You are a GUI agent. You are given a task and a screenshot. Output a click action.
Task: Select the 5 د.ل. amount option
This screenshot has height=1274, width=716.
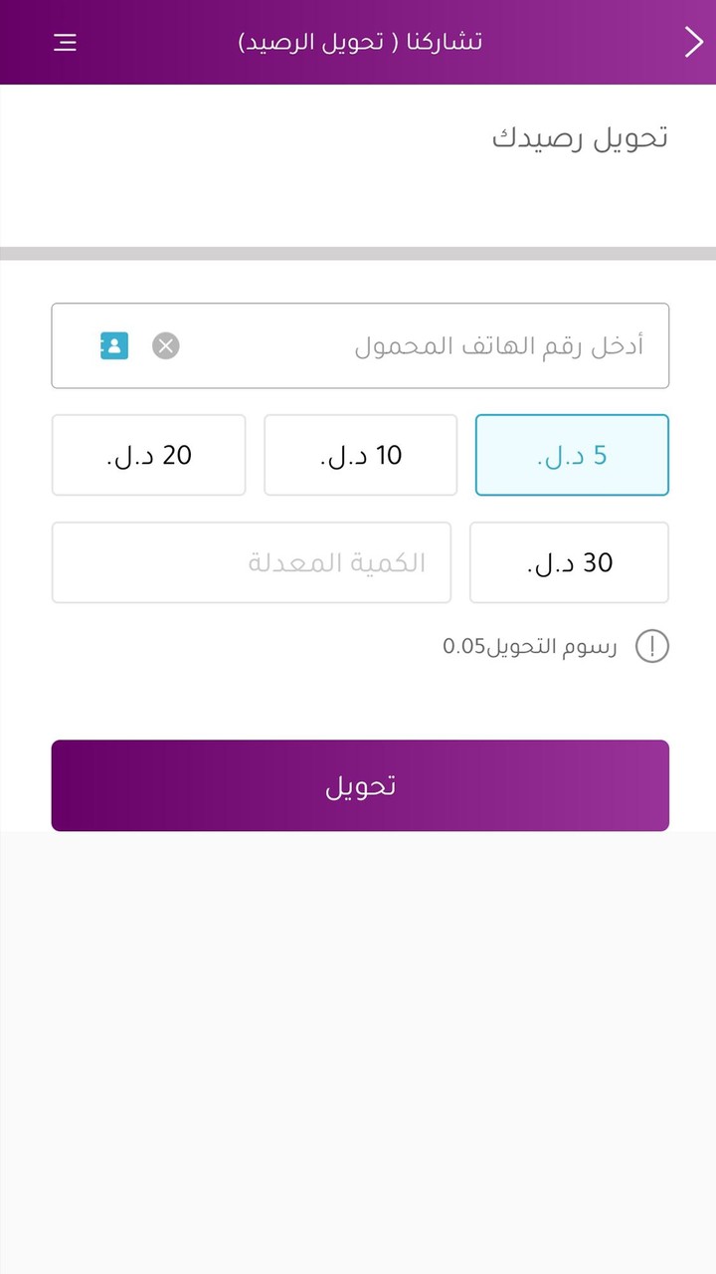pyautogui.click(x=572, y=455)
